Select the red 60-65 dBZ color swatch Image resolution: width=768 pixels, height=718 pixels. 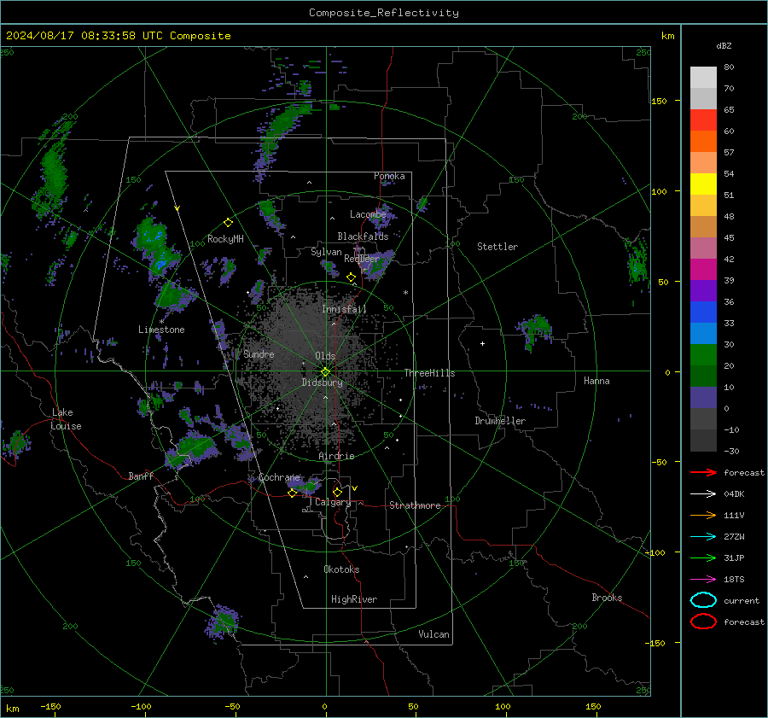(703, 120)
